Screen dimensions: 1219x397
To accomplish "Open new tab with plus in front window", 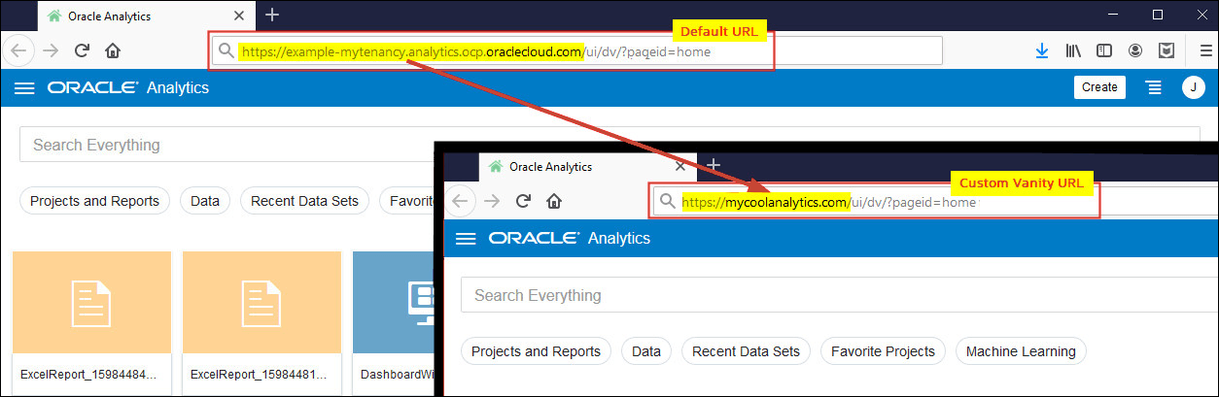I will point(712,164).
